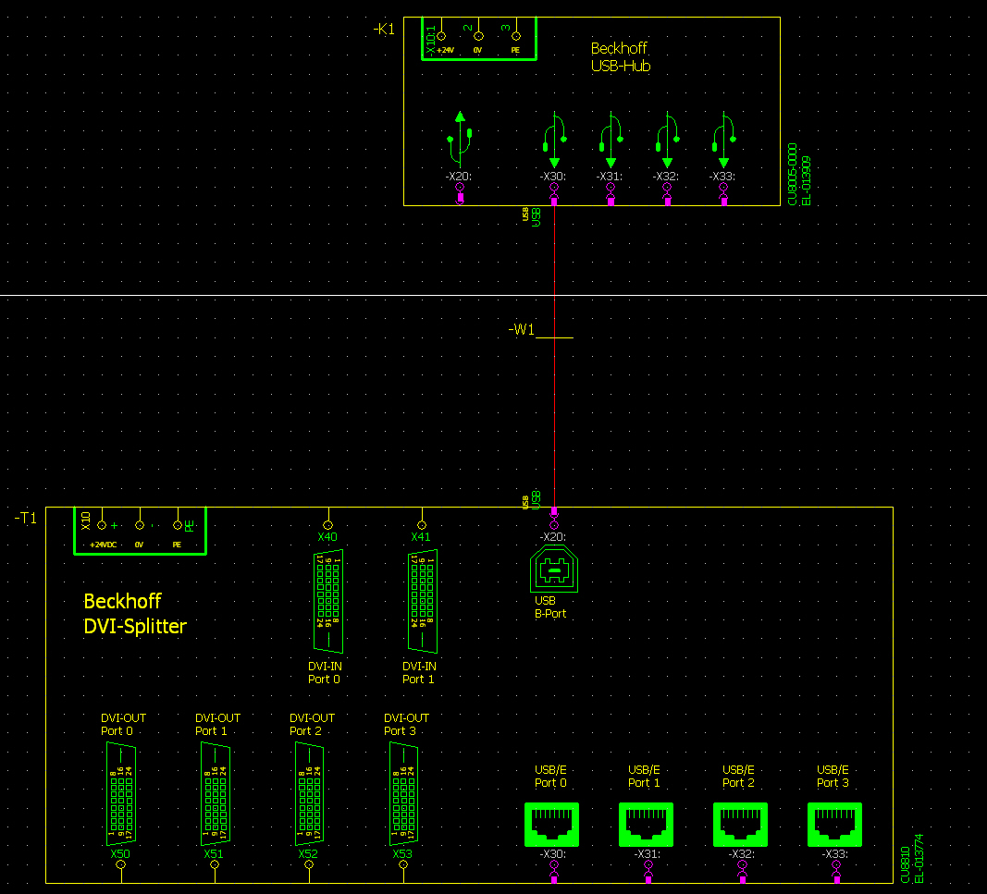
Task: Select the +24V terminal circle in the USB-Hub
Action: (441, 36)
